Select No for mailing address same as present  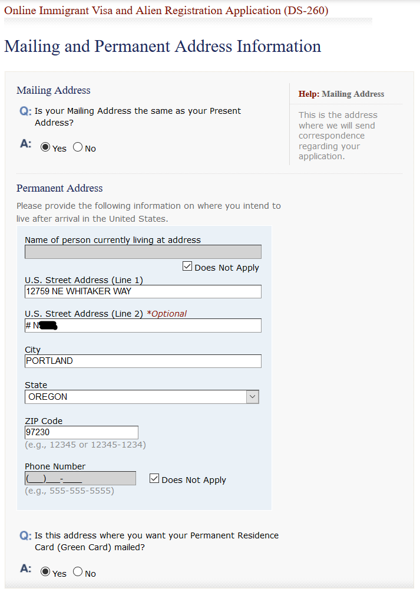(x=78, y=147)
